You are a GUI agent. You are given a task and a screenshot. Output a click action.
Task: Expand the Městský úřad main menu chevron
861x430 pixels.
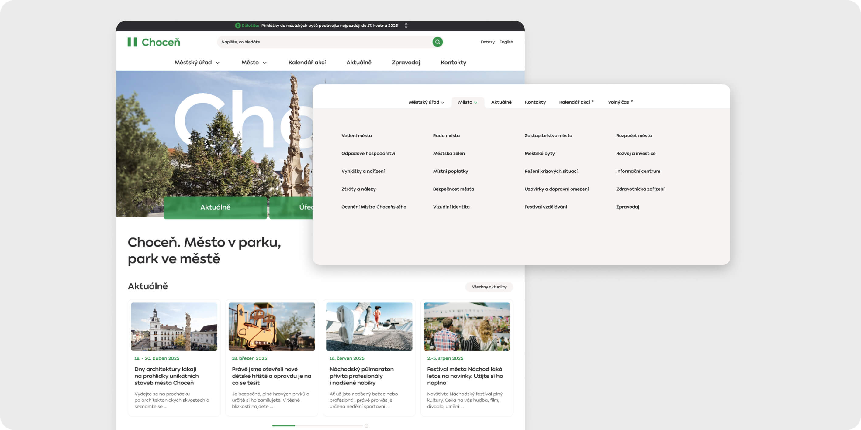pyautogui.click(x=218, y=63)
